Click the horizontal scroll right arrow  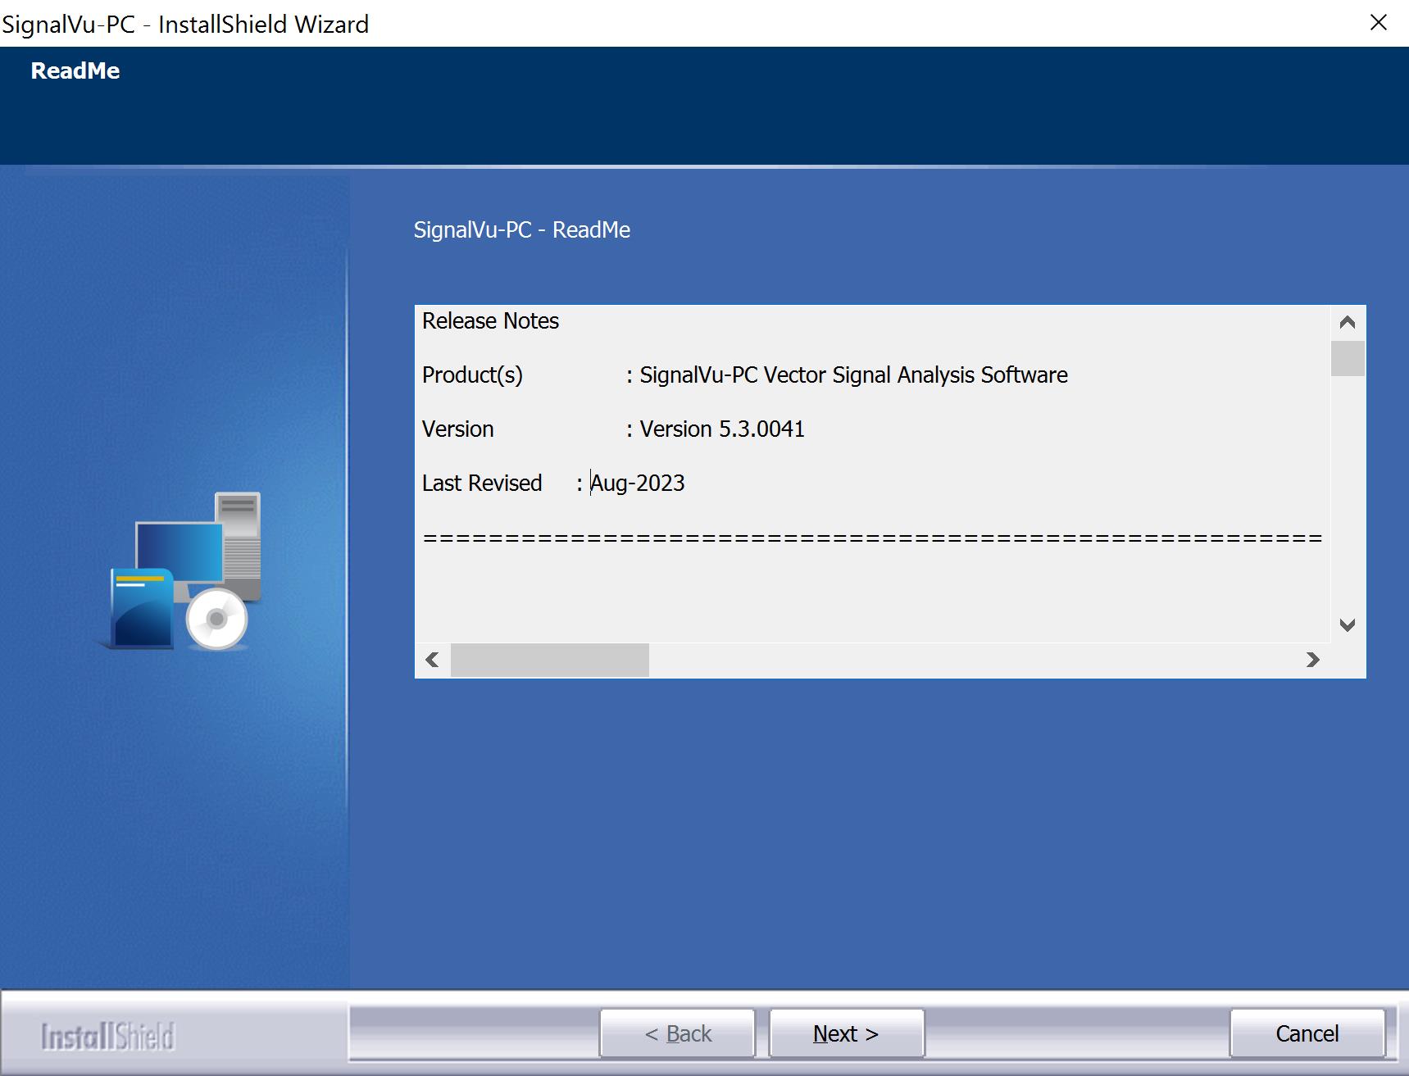tap(1312, 660)
